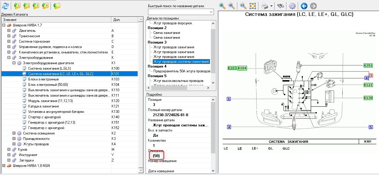Set diagram zoom to 1:1

point(243,5)
